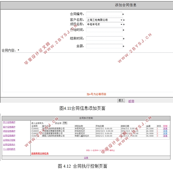Click the 注销 link

86,158
